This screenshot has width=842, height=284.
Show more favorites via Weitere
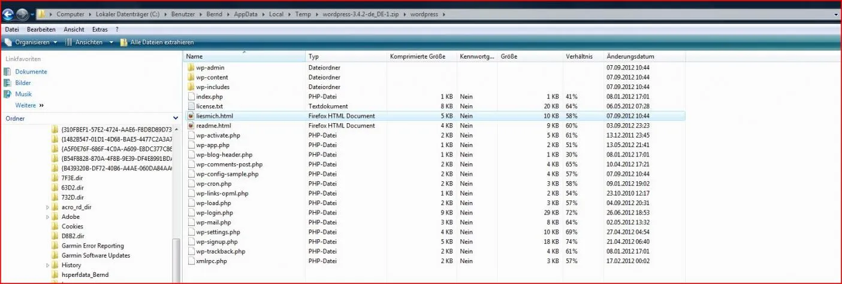click(29, 105)
